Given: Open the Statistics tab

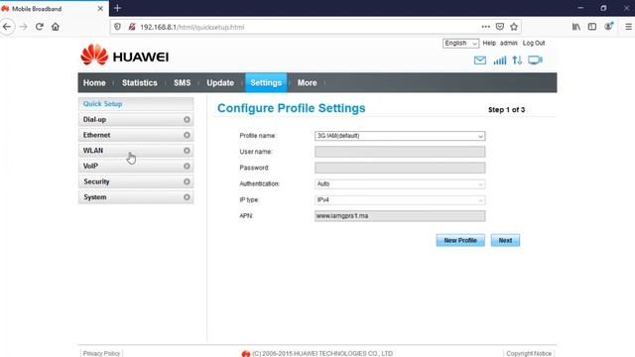Looking at the screenshot, I should (x=140, y=82).
